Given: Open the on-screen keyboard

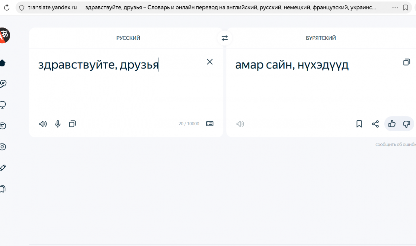Looking at the screenshot, I should [x=210, y=124].
